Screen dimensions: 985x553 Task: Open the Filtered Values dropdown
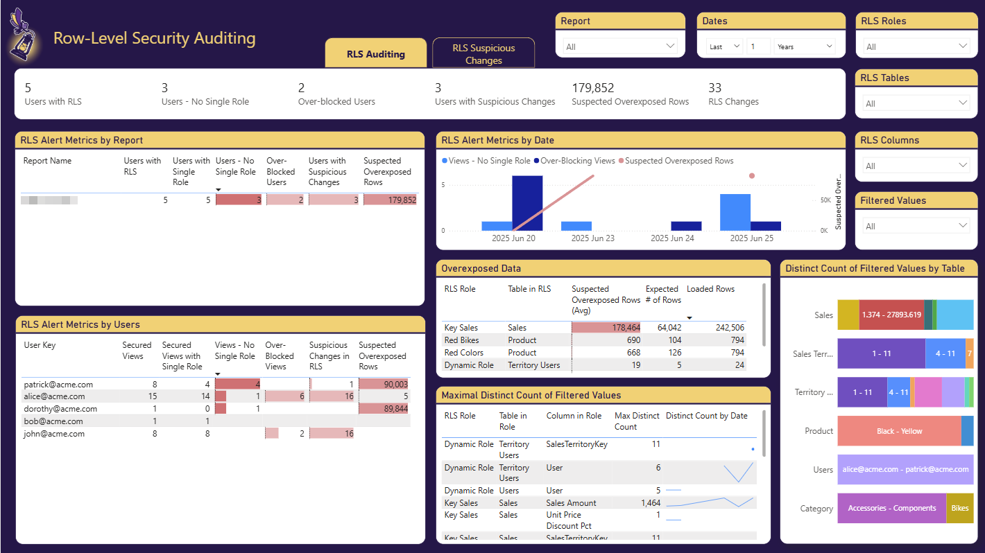tap(915, 226)
